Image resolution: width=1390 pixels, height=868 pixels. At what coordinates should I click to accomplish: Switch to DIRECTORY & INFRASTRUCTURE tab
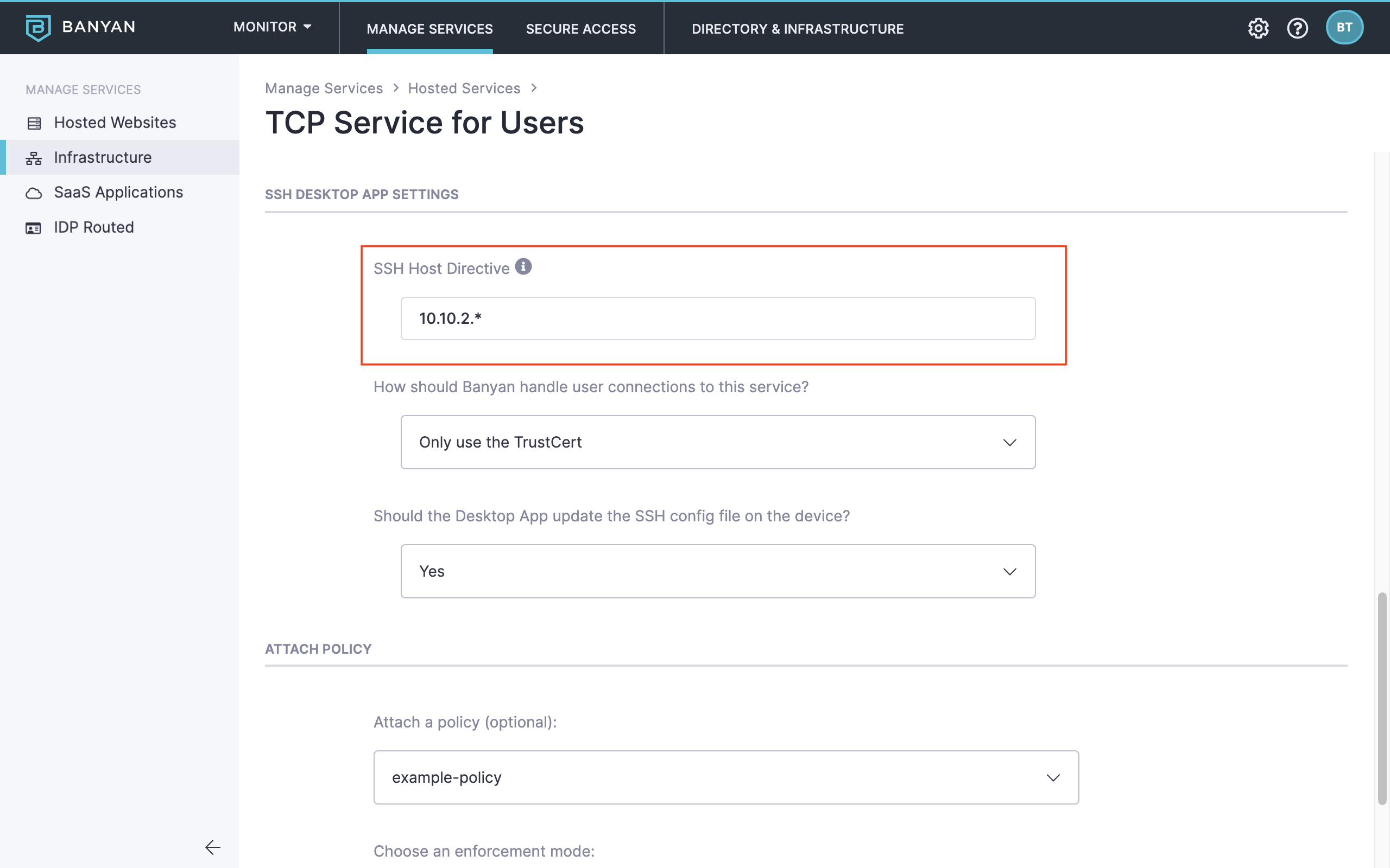point(797,29)
